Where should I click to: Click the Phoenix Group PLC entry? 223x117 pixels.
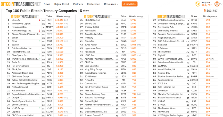pos(94,115)
